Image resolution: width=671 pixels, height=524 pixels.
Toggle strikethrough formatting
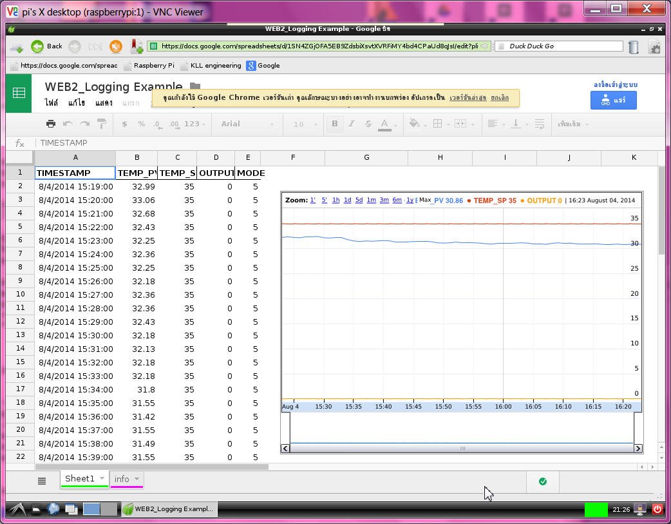pyautogui.click(x=368, y=124)
